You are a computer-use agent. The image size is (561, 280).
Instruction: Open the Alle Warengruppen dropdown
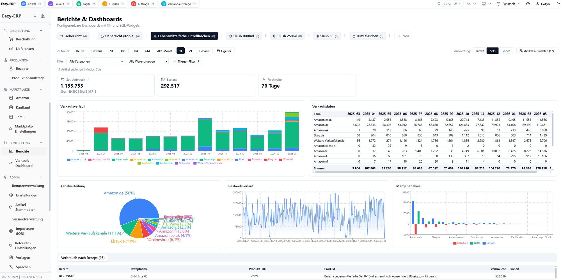tap(148, 61)
